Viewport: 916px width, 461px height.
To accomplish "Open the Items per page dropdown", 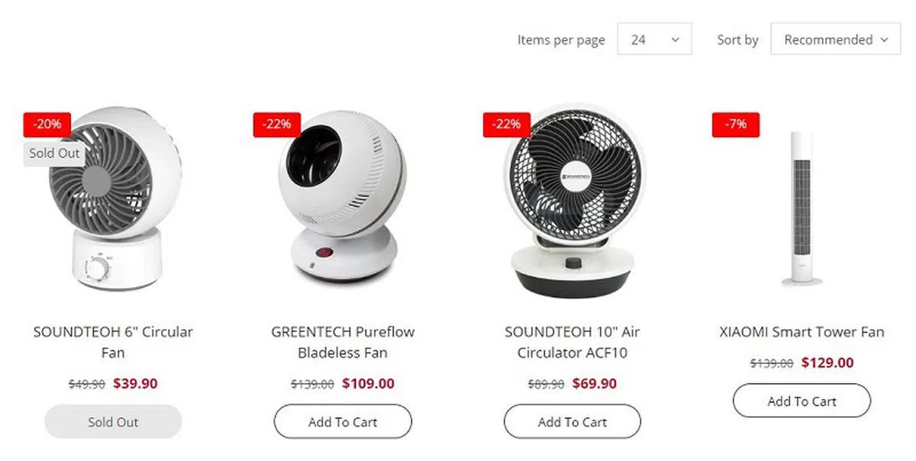I will click(x=654, y=39).
